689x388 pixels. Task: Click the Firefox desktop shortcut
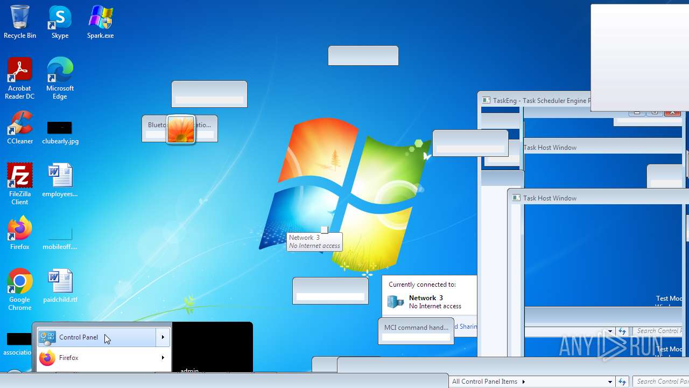[20, 233]
